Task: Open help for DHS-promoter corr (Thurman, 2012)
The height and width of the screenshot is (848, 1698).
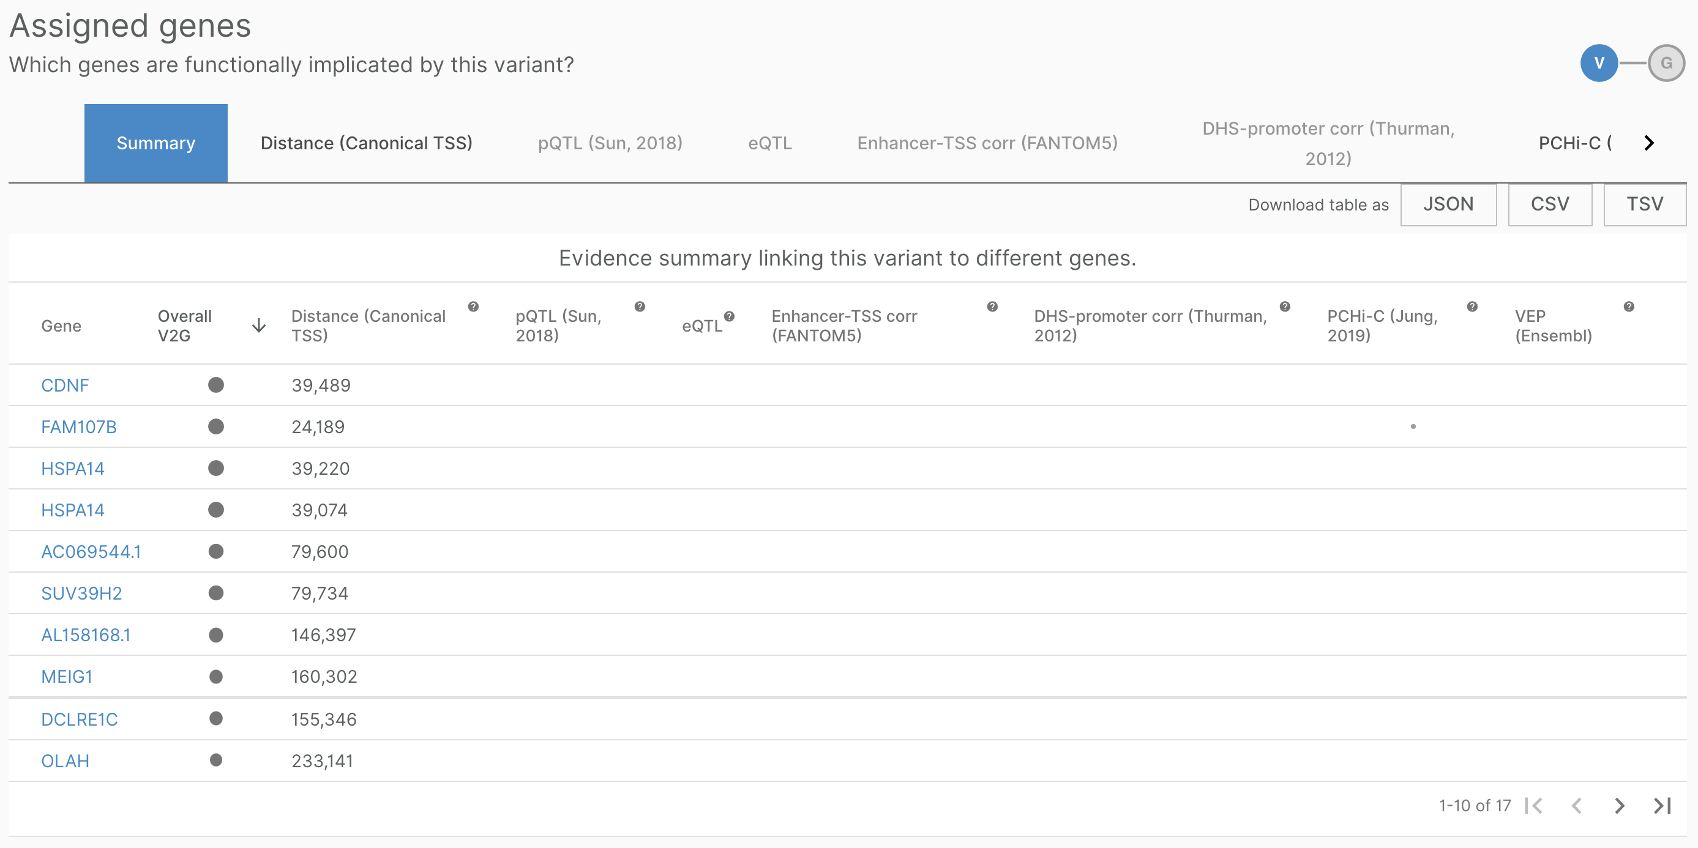Action: click(x=1284, y=306)
